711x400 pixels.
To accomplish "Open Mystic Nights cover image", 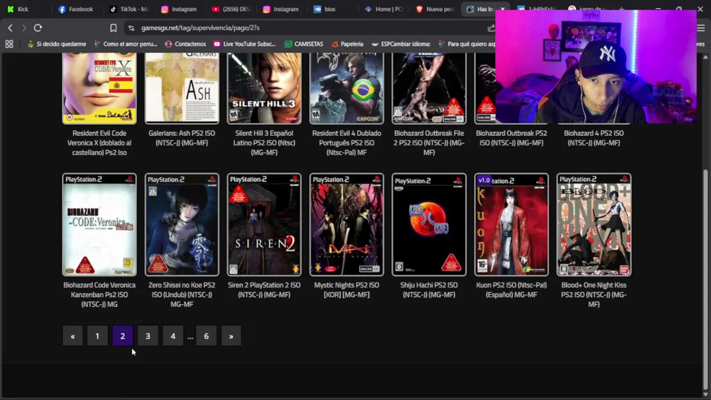I will coord(347,224).
